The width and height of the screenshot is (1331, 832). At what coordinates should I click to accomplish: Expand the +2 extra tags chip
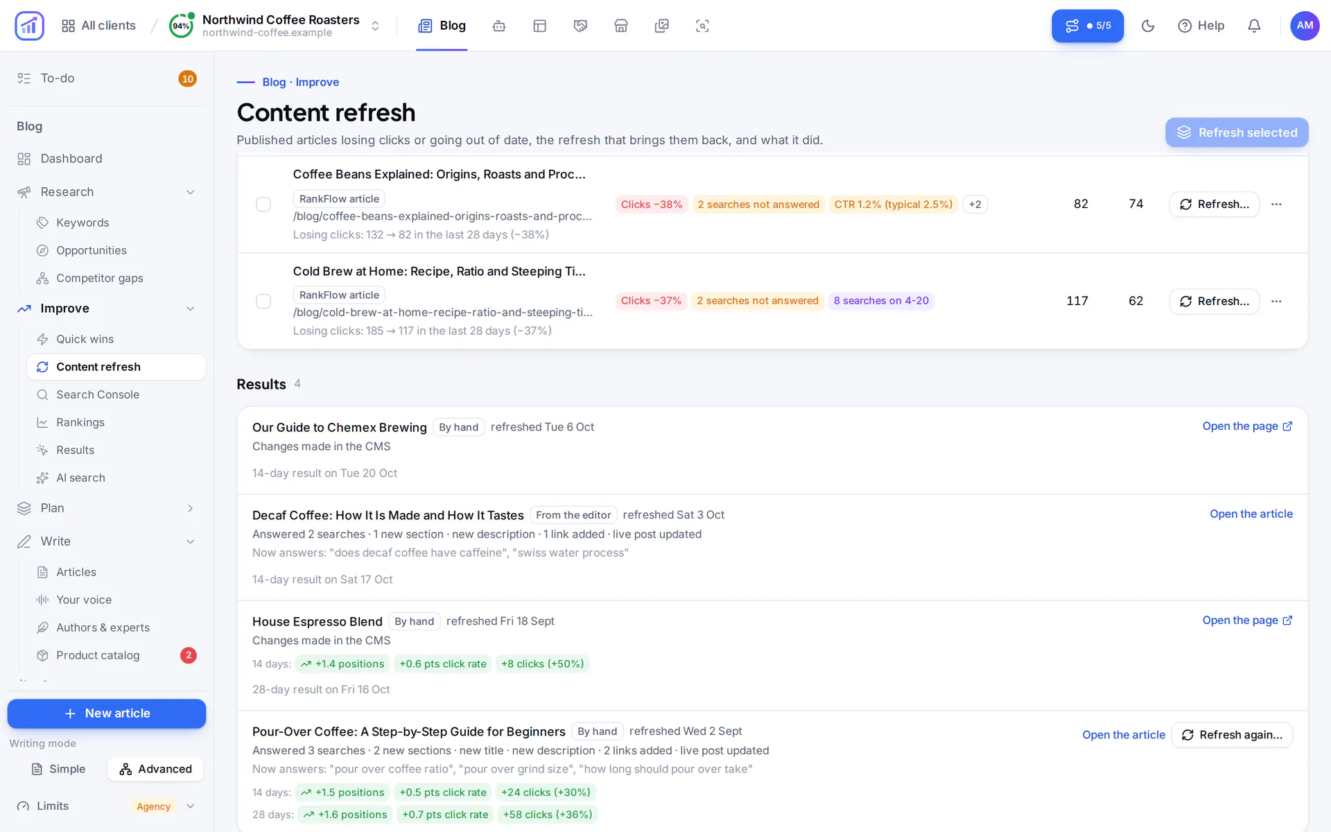975,205
